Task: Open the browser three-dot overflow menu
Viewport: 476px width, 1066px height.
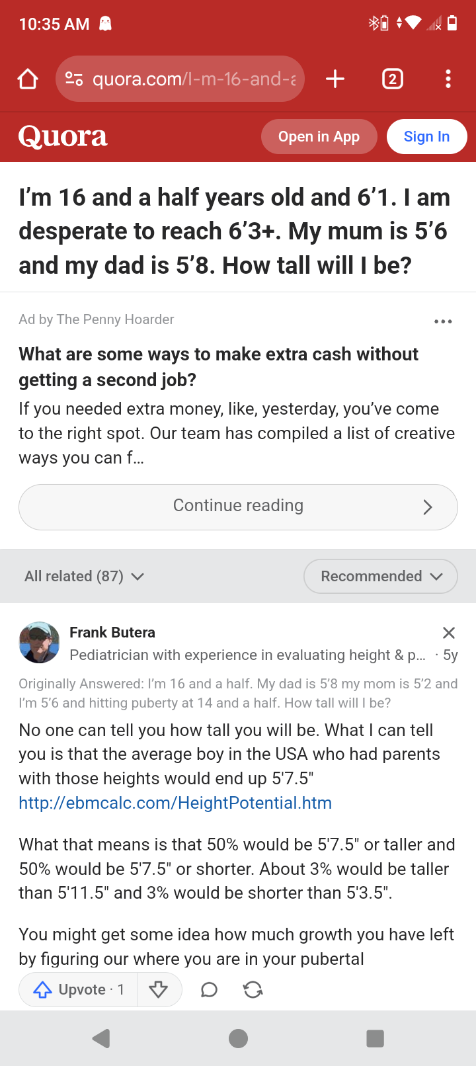Action: (448, 79)
